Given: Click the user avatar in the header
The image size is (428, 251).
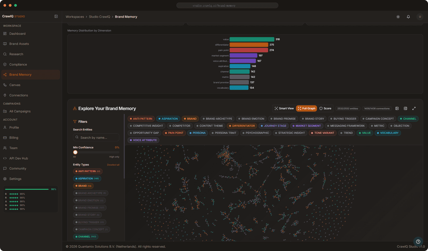Looking at the screenshot, I should point(420,17).
